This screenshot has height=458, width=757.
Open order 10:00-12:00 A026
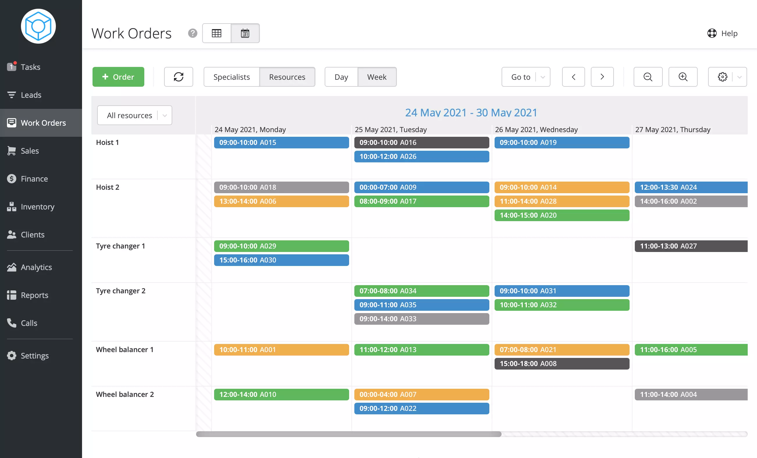(422, 156)
